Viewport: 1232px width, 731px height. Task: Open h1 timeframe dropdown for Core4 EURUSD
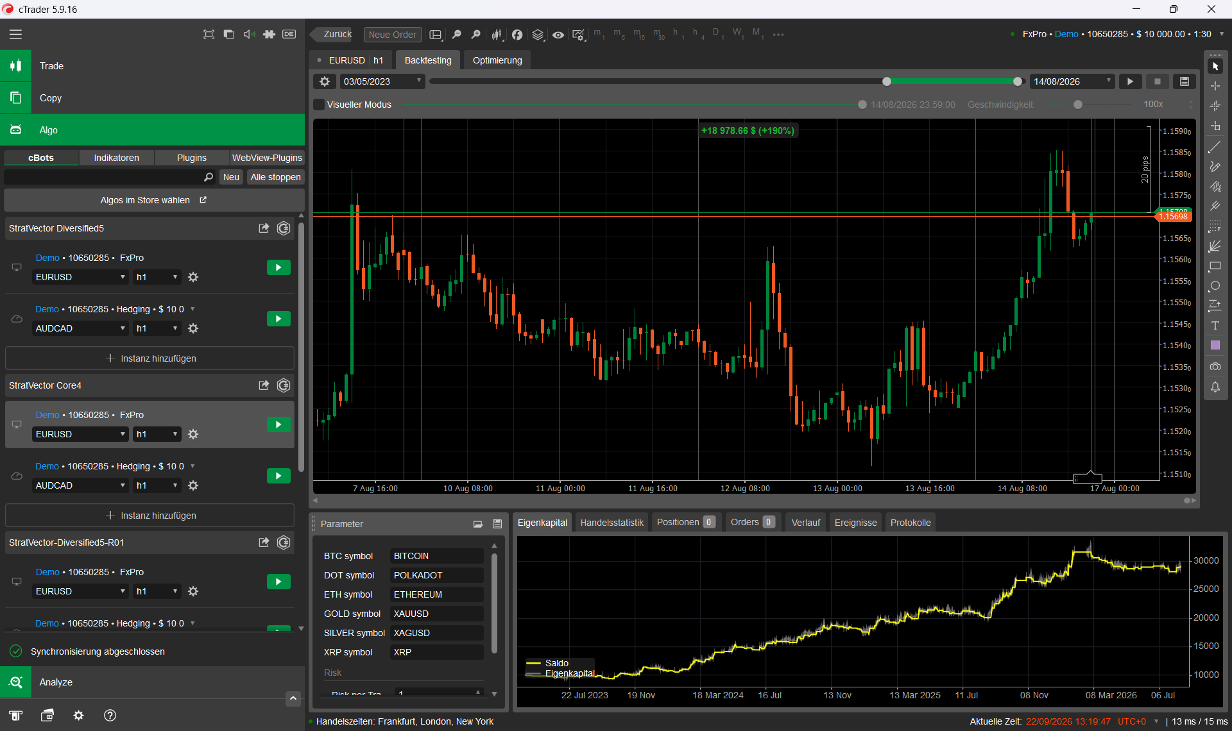coord(157,434)
